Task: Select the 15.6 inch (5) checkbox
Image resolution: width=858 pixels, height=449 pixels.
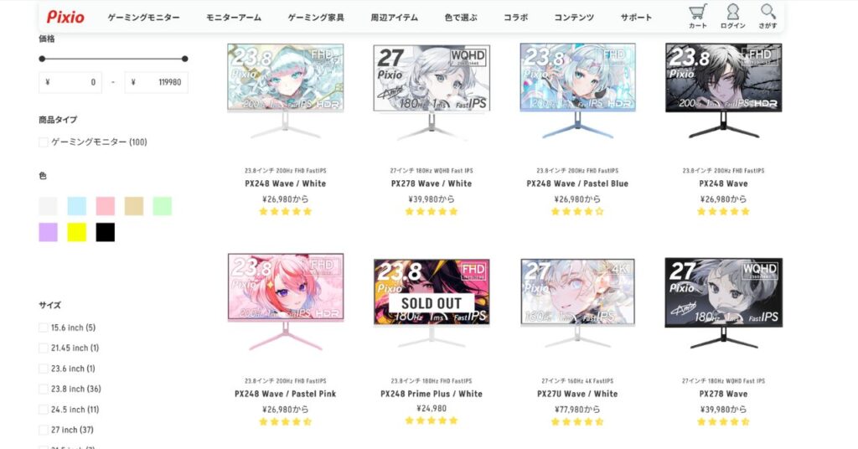Action: tap(44, 328)
